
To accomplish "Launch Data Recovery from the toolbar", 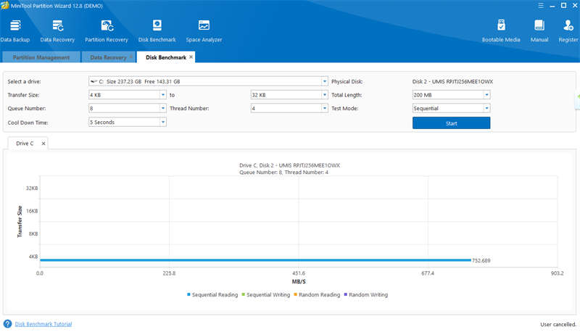I will [57, 29].
